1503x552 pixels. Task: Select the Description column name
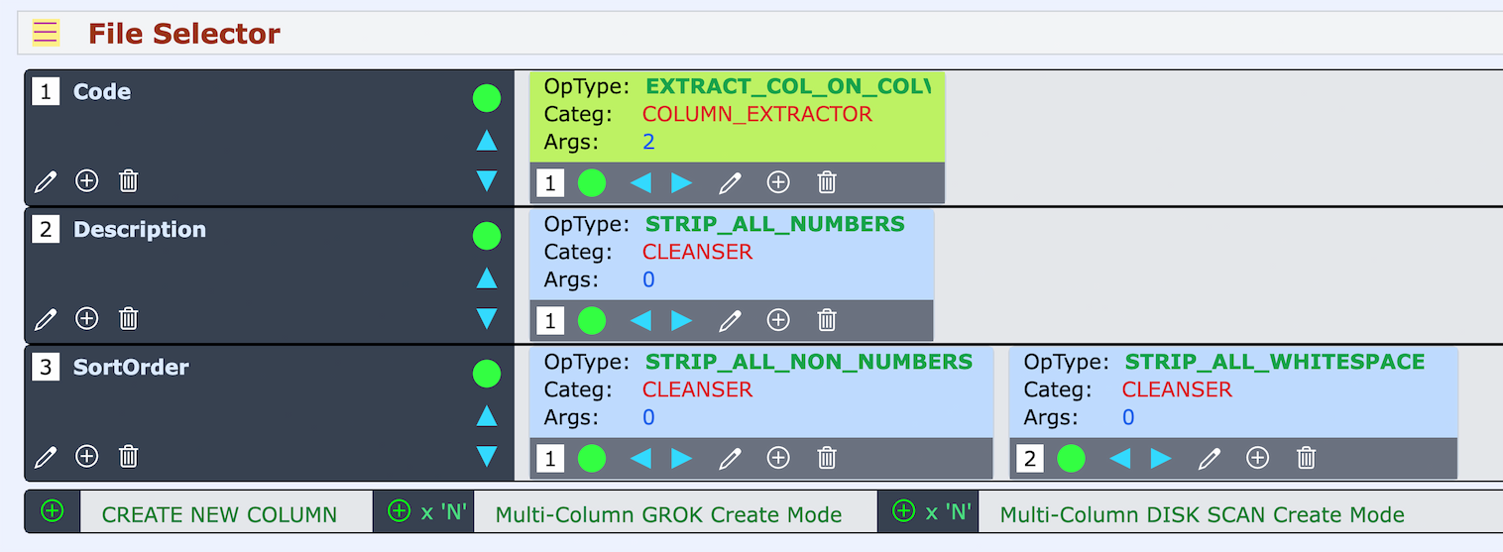[x=140, y=229]
